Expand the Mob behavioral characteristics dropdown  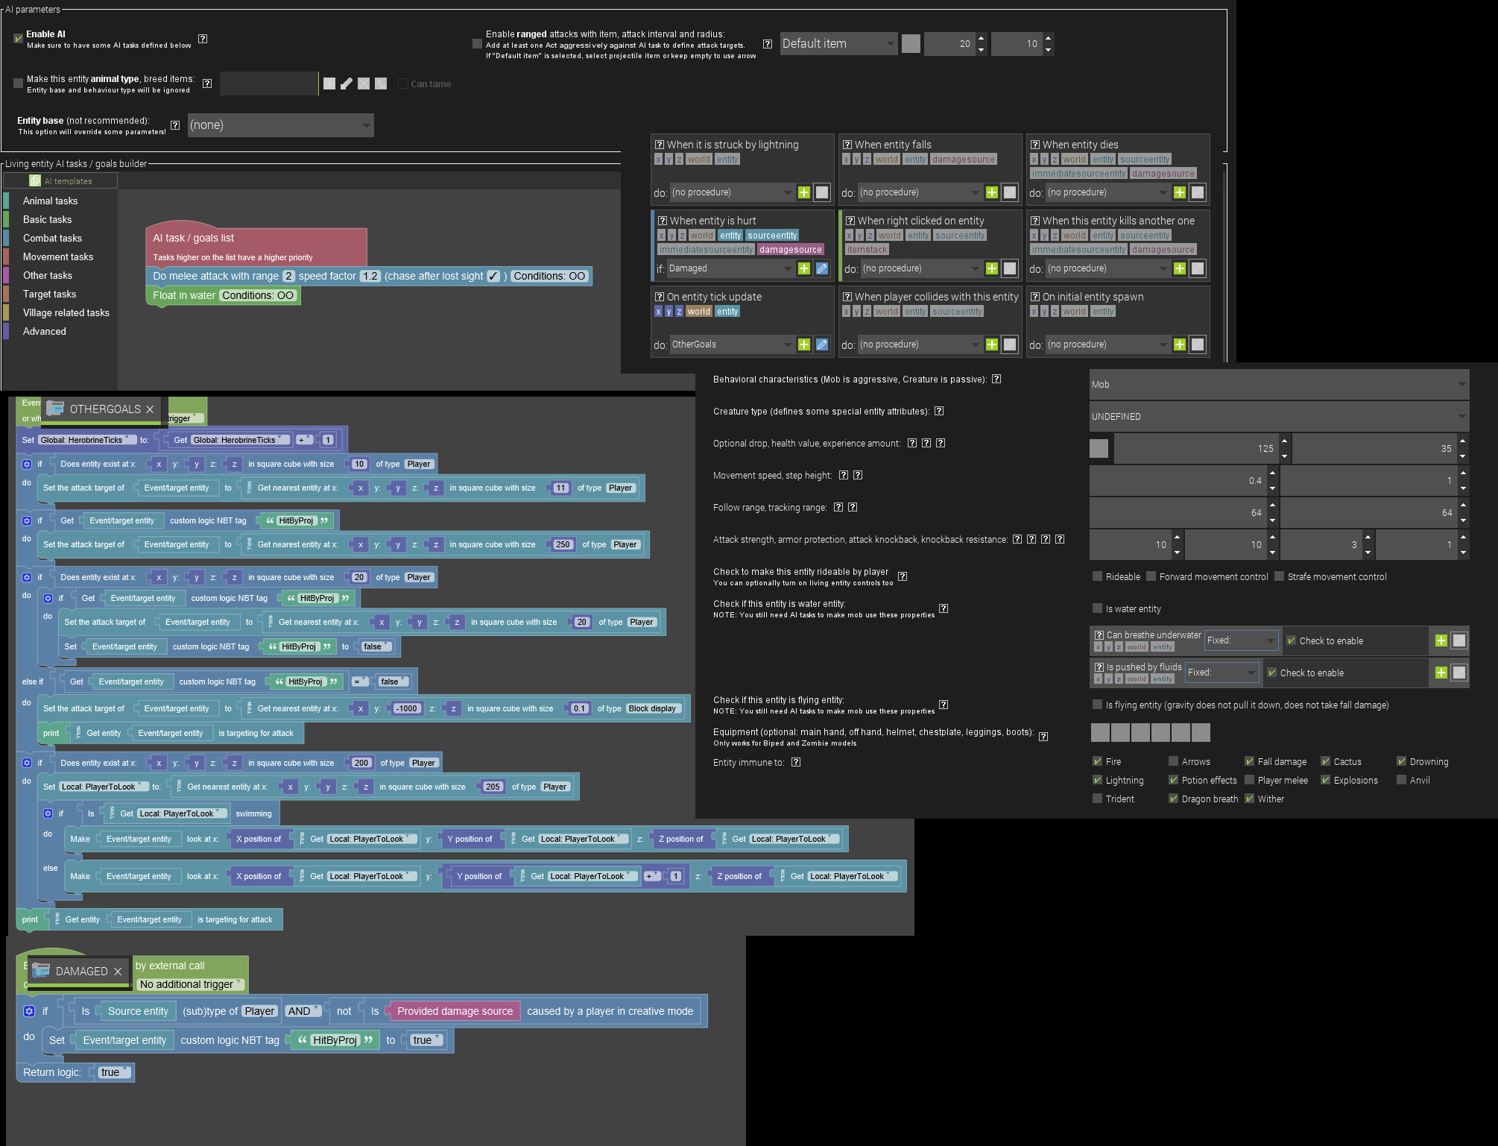point(1279,385)
